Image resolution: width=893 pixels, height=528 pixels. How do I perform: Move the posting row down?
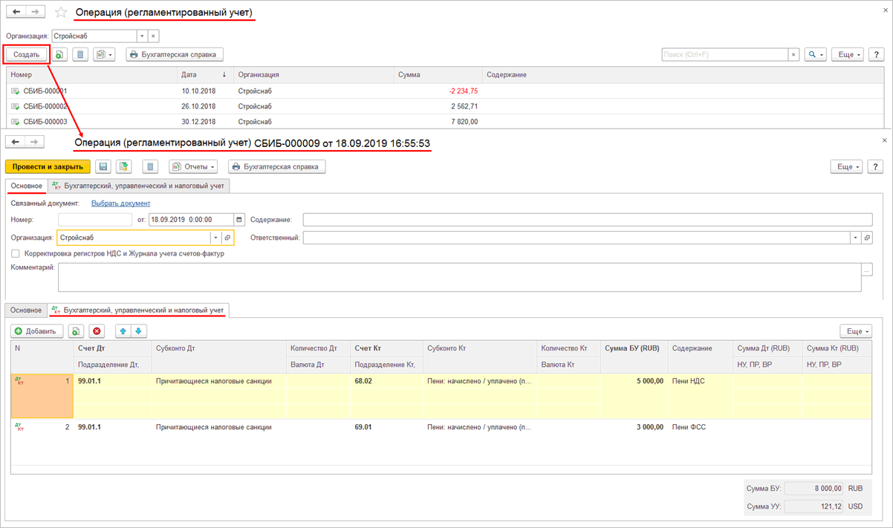(138, 331)
